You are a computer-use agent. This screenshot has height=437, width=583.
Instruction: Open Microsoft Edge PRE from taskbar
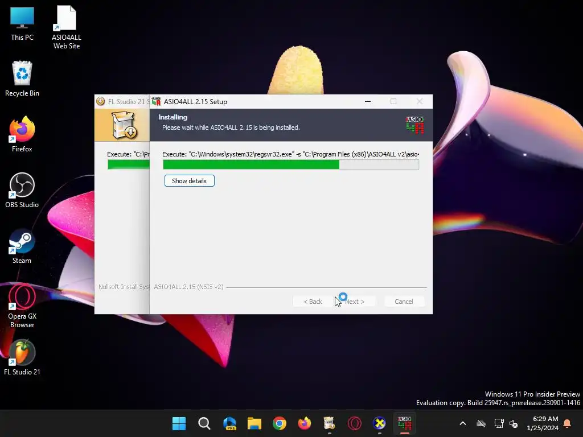point(229,423)
